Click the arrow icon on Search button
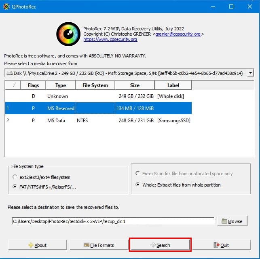This screenshot has width=260, height=259. click(152, 245)
